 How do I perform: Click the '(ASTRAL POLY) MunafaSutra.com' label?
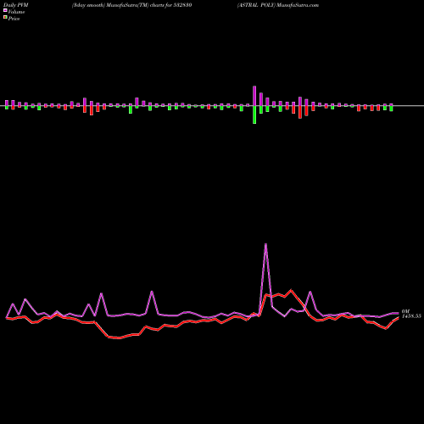(x=278, y=5)
